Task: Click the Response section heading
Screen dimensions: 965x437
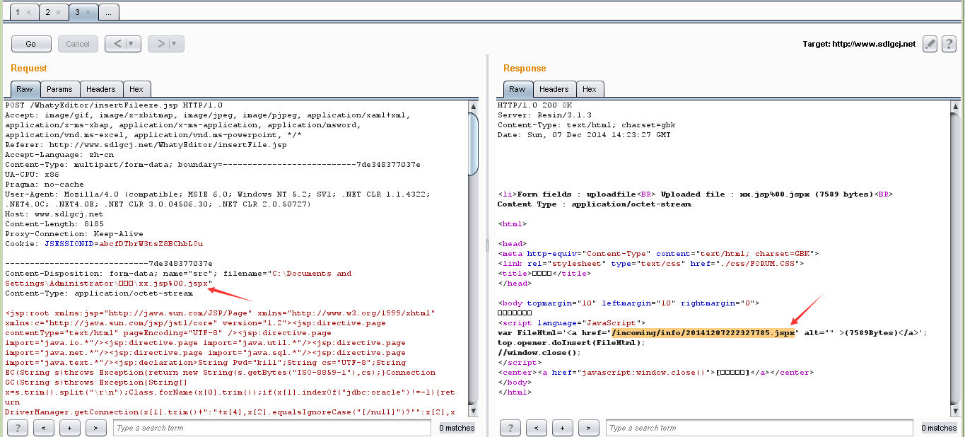Action: pyautogui.click(x=525, y=69)
